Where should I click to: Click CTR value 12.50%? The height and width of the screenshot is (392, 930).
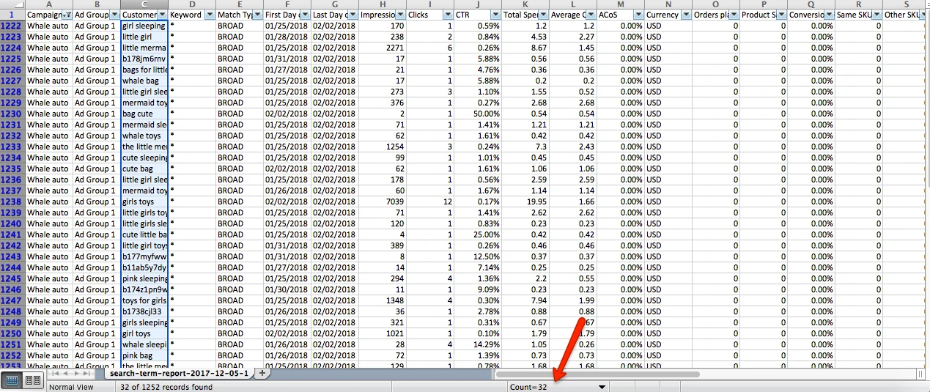click(478, 256)
